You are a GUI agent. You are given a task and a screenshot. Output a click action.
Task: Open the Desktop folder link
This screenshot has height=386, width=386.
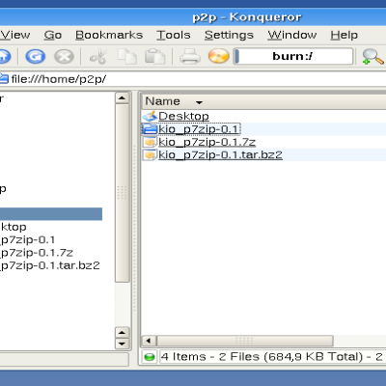183,116
